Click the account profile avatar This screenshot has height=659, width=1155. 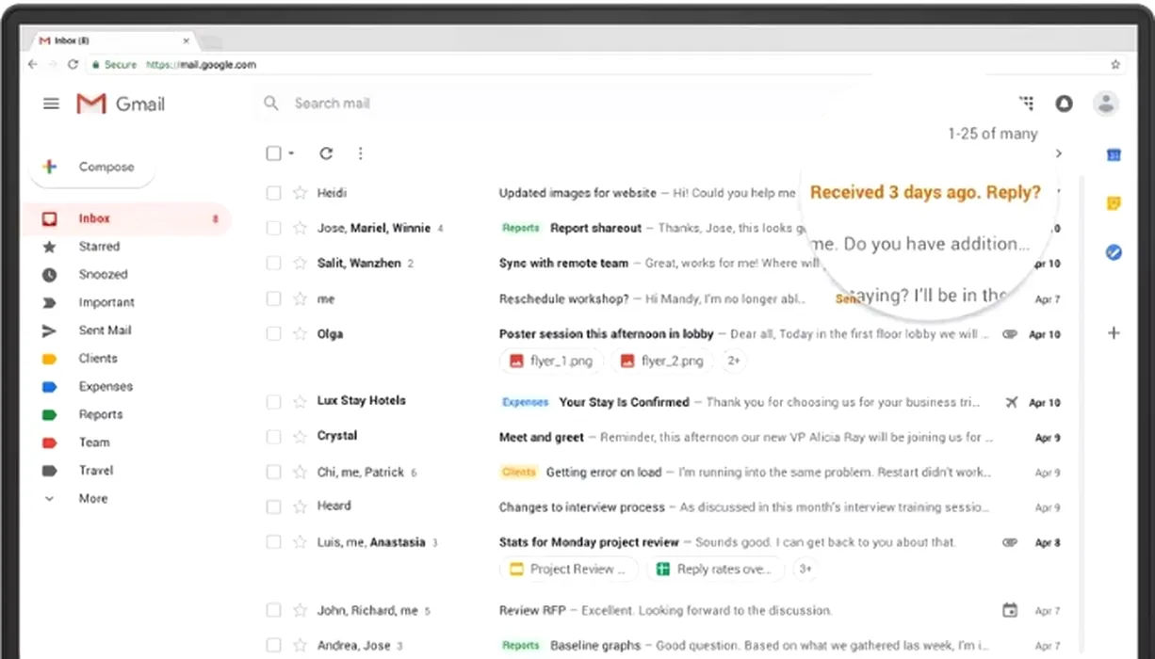coord(1105,104)
